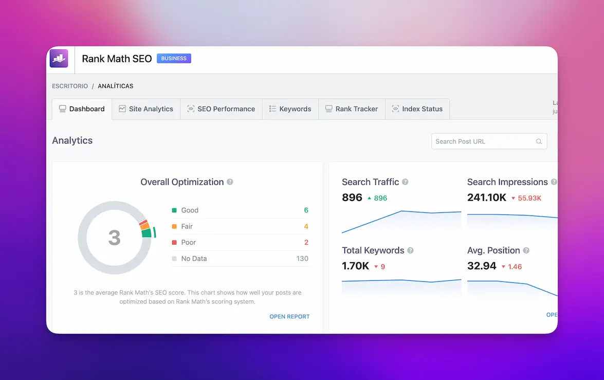604x380 pixels.
Task: Click the BUSINESS plan badge
Action: coord(174,59)
